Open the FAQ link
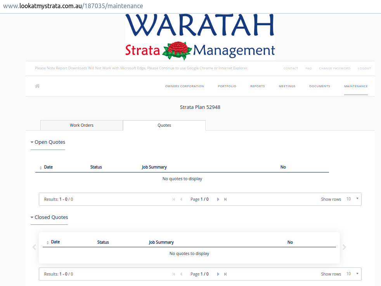The height and width of the screenshot is (286, 381). (308, 69)
